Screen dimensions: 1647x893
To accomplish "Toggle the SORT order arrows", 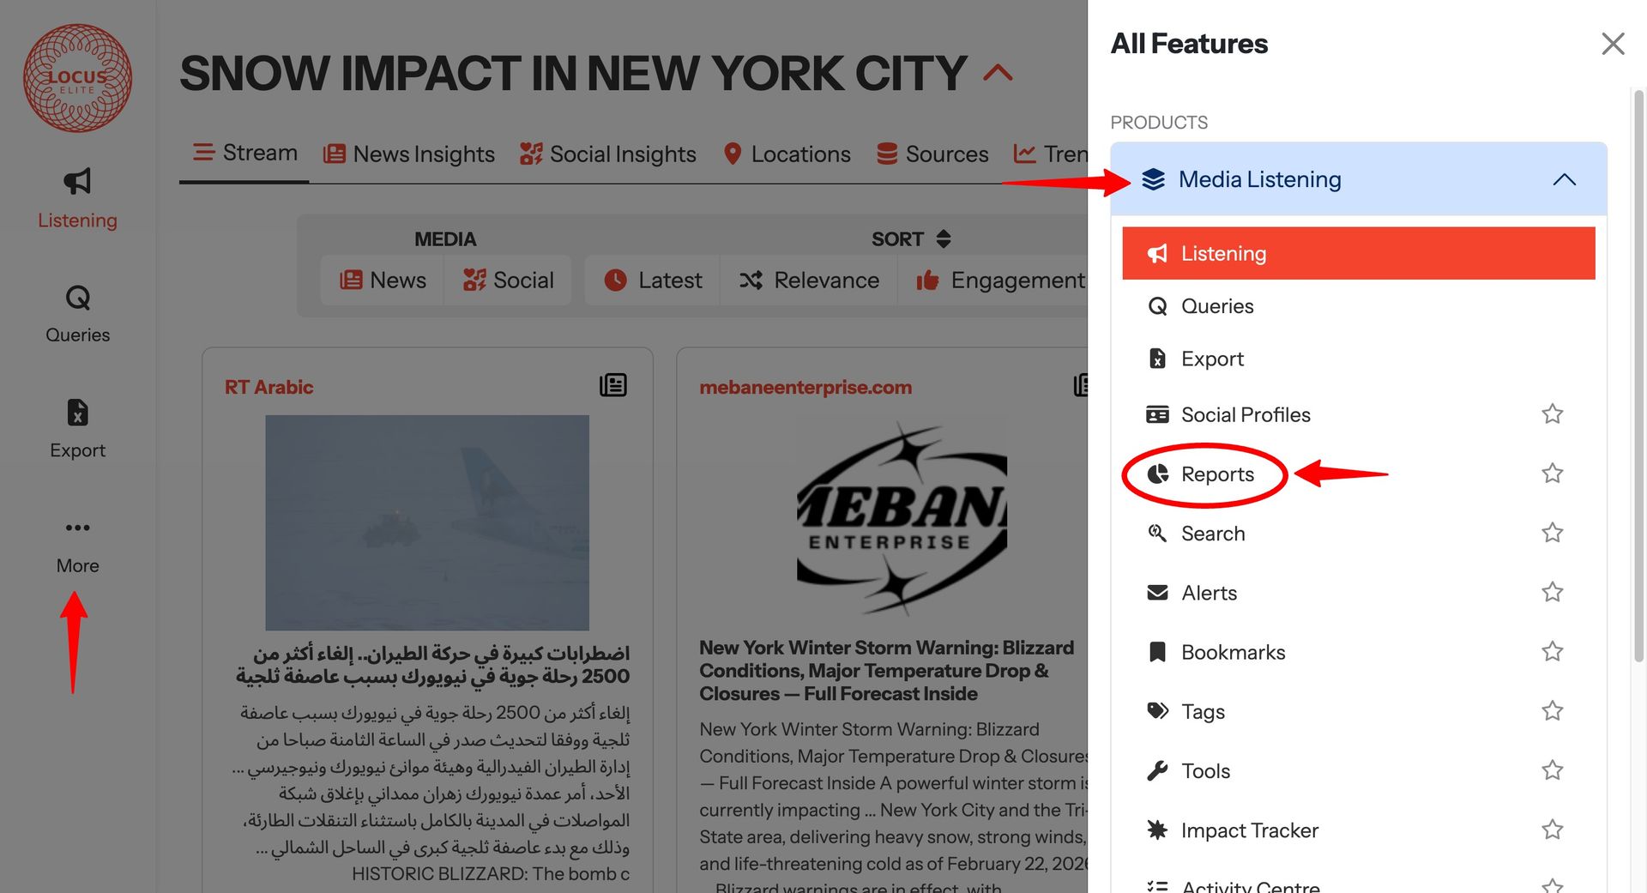I will 944,239.
